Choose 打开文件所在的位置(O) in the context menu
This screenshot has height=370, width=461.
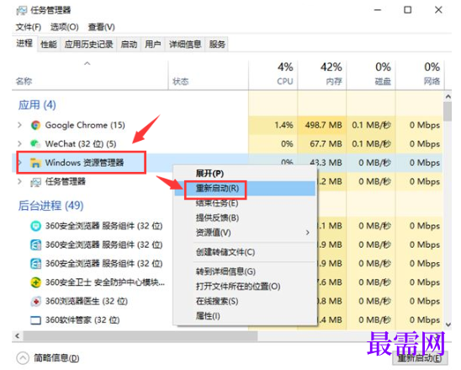click(245, 287)
